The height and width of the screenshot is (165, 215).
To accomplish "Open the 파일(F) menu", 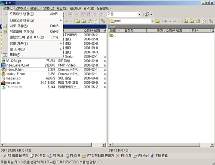I will [35, 8].
